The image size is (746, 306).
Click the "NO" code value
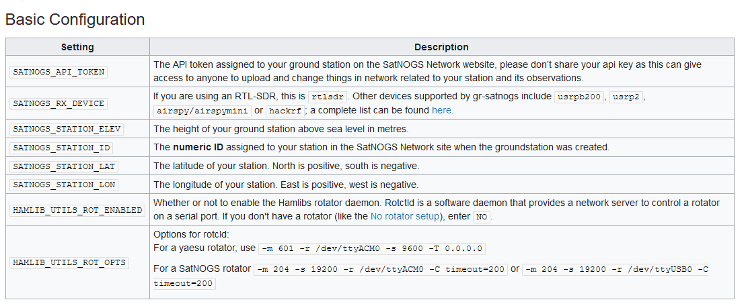pos(480,217)
